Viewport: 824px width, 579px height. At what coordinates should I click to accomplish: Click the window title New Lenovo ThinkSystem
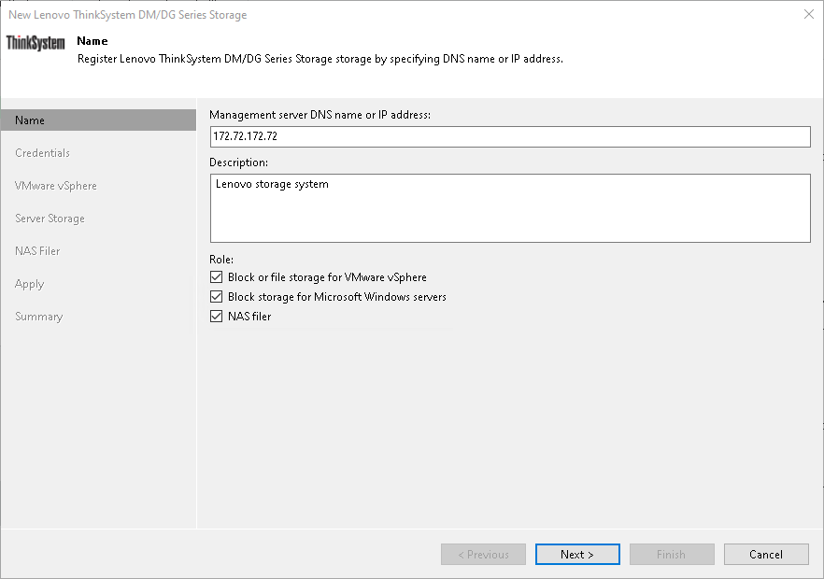click(x=128, y=15)
